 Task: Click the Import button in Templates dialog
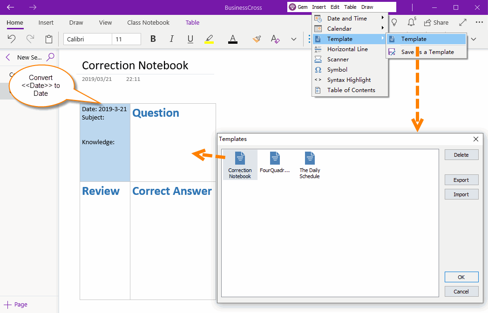pyautogui.click(x=461, y=194)
